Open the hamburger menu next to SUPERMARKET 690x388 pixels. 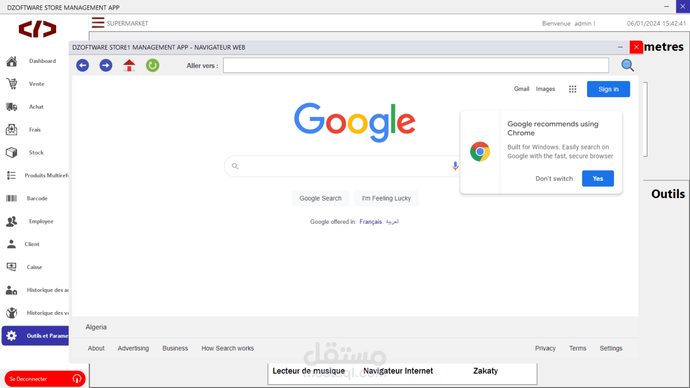click(98, 23)
